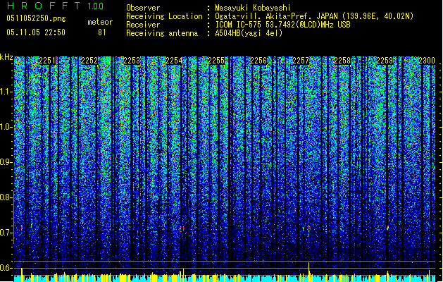This screenshot has height=282, width=443.
Task: Click the Observer label
Action: click(x=143, y=8)
